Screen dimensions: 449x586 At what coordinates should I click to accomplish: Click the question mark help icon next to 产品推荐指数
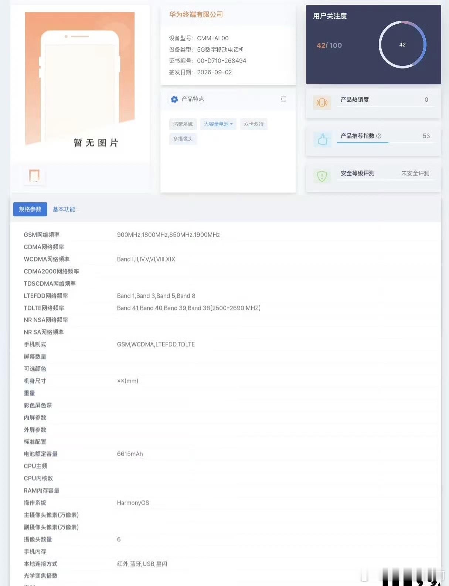coord(379,136)
